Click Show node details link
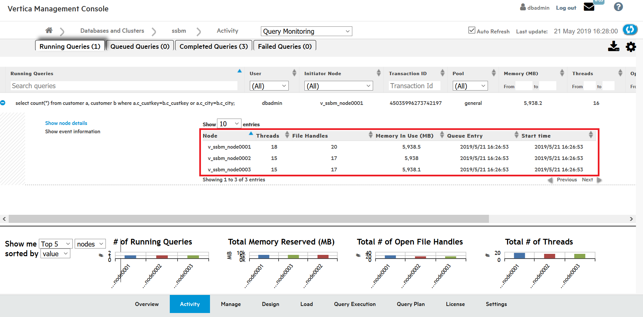The width and height of the screenshot is (643, 317). pyautogui.click(x=66, y=123)
